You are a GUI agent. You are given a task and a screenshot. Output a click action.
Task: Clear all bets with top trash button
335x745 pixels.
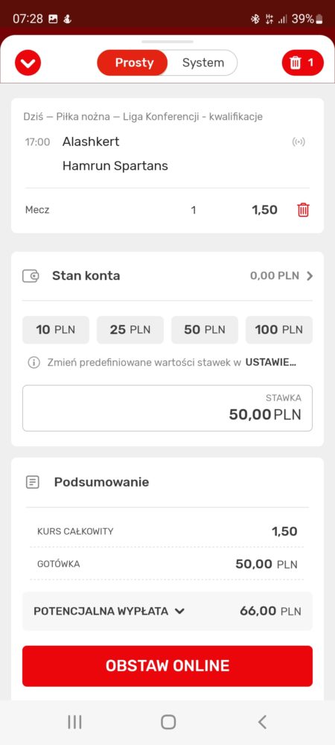click(303, 63)
